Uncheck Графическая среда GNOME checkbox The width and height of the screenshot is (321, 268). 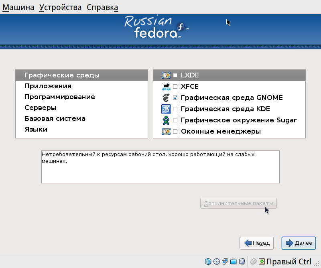click(175, 97)
